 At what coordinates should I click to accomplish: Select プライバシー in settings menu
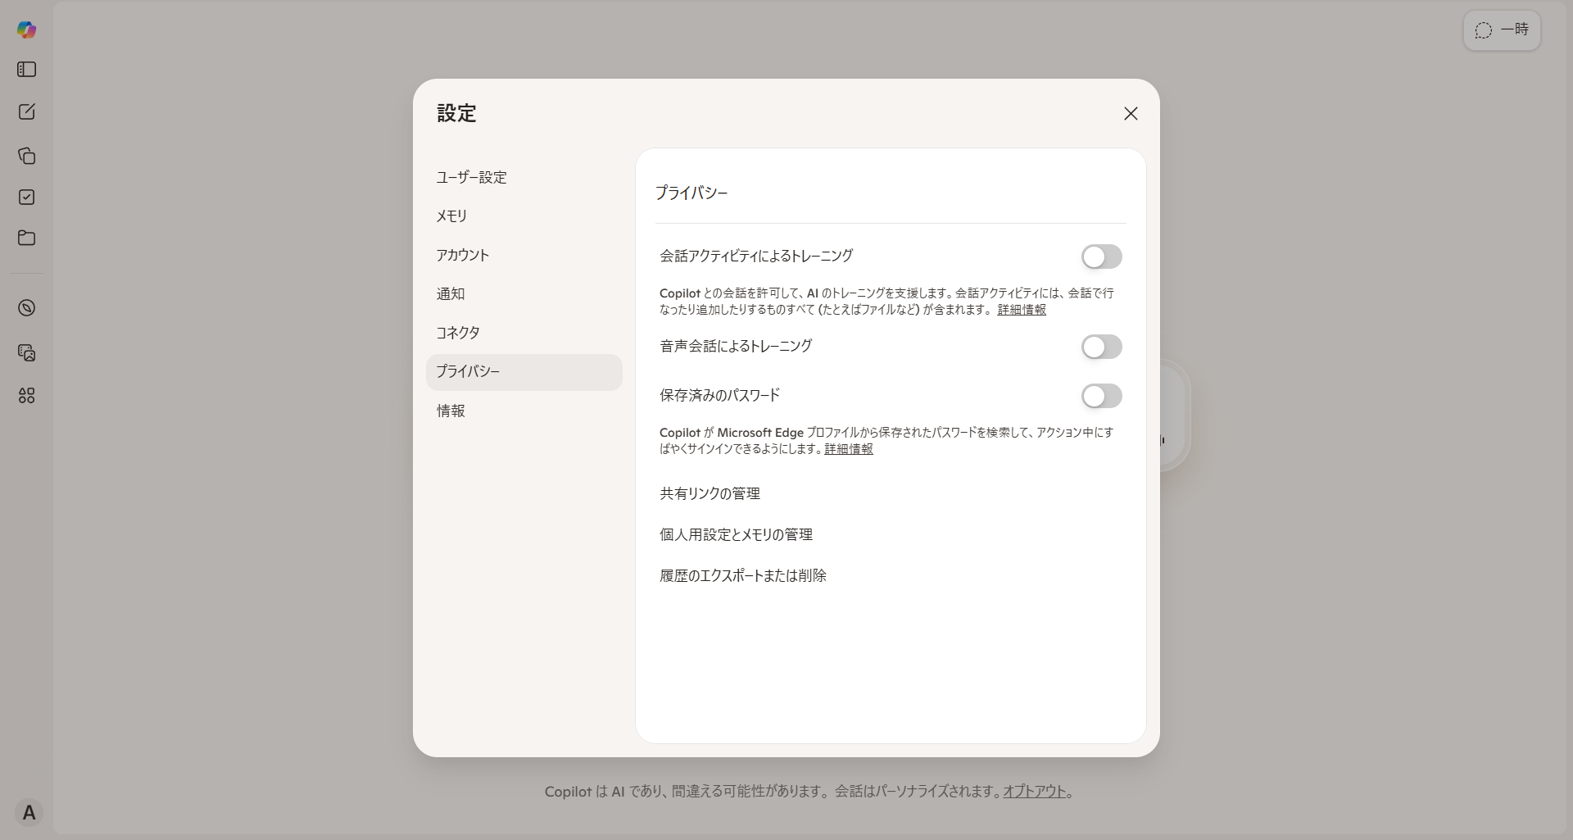[524, 372]
